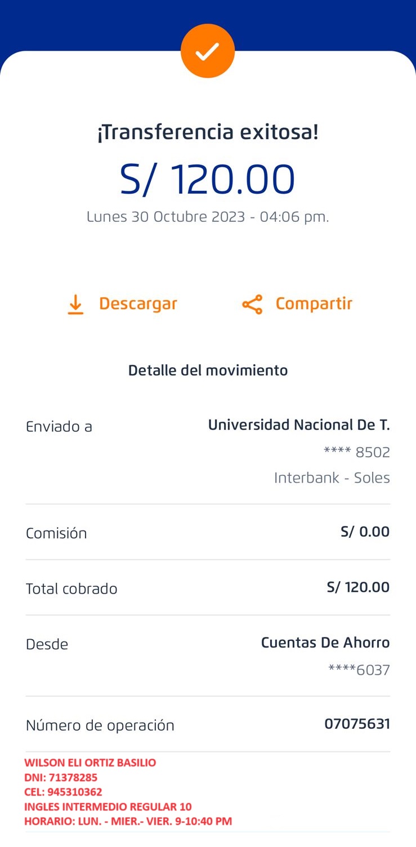The image size is (416, 847).
Task: Click source account number ending 6037
Action: pyautogui.click(x=359, y=670)
